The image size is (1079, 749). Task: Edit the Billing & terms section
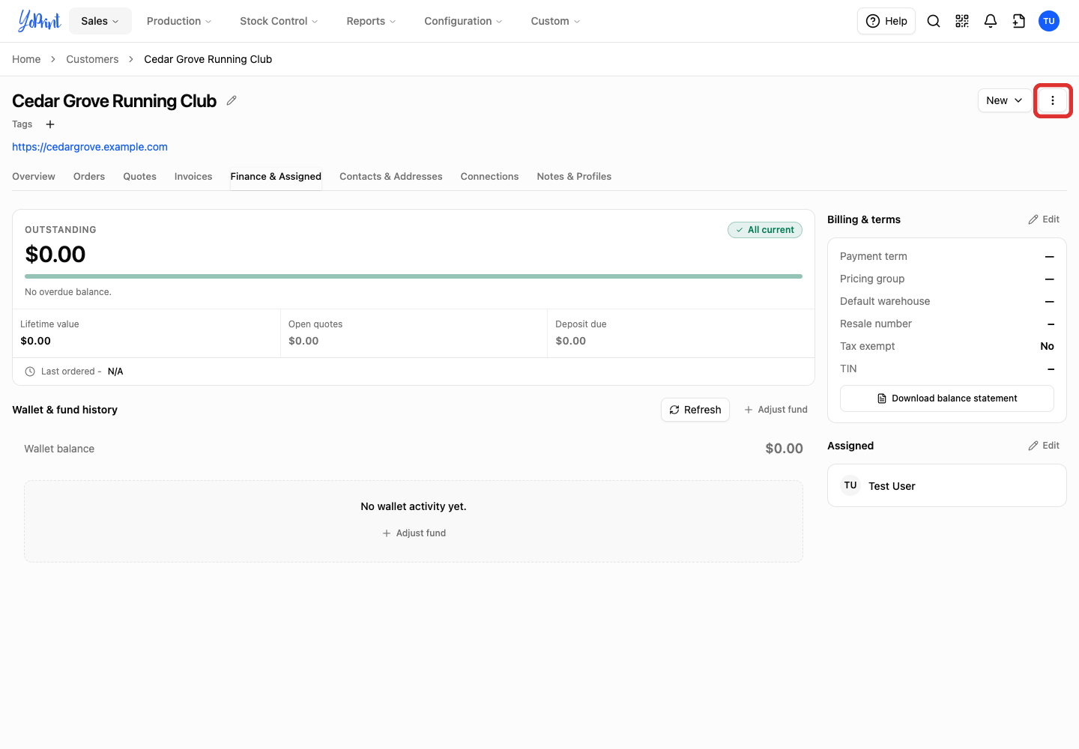pyautogui.click(x=1044, y=219)
